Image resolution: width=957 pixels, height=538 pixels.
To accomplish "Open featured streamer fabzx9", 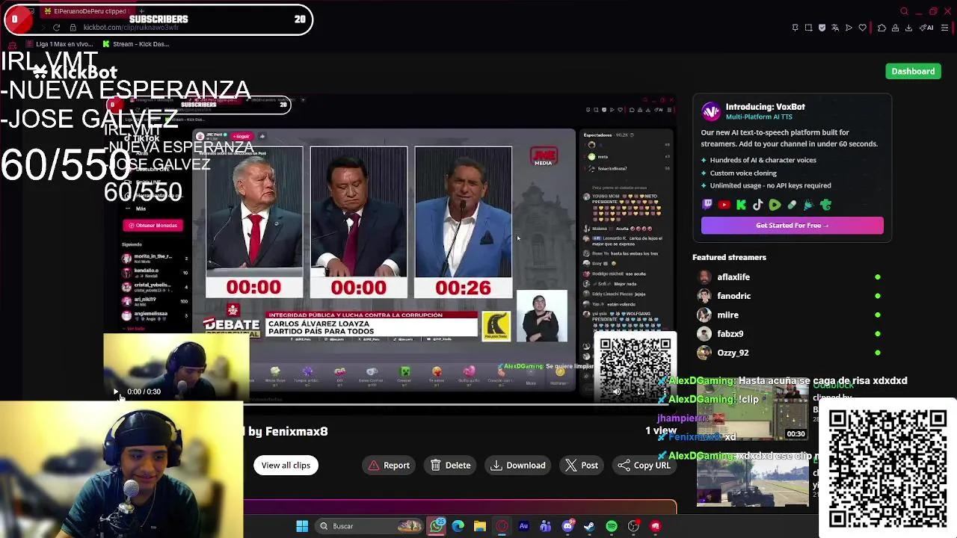I will click(x=730, y=333).
